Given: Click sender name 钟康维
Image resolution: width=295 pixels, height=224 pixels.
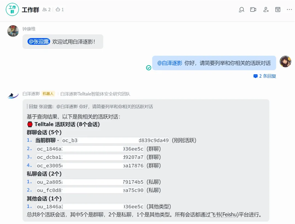Looking at the screenshot, I should click(29, 29).
